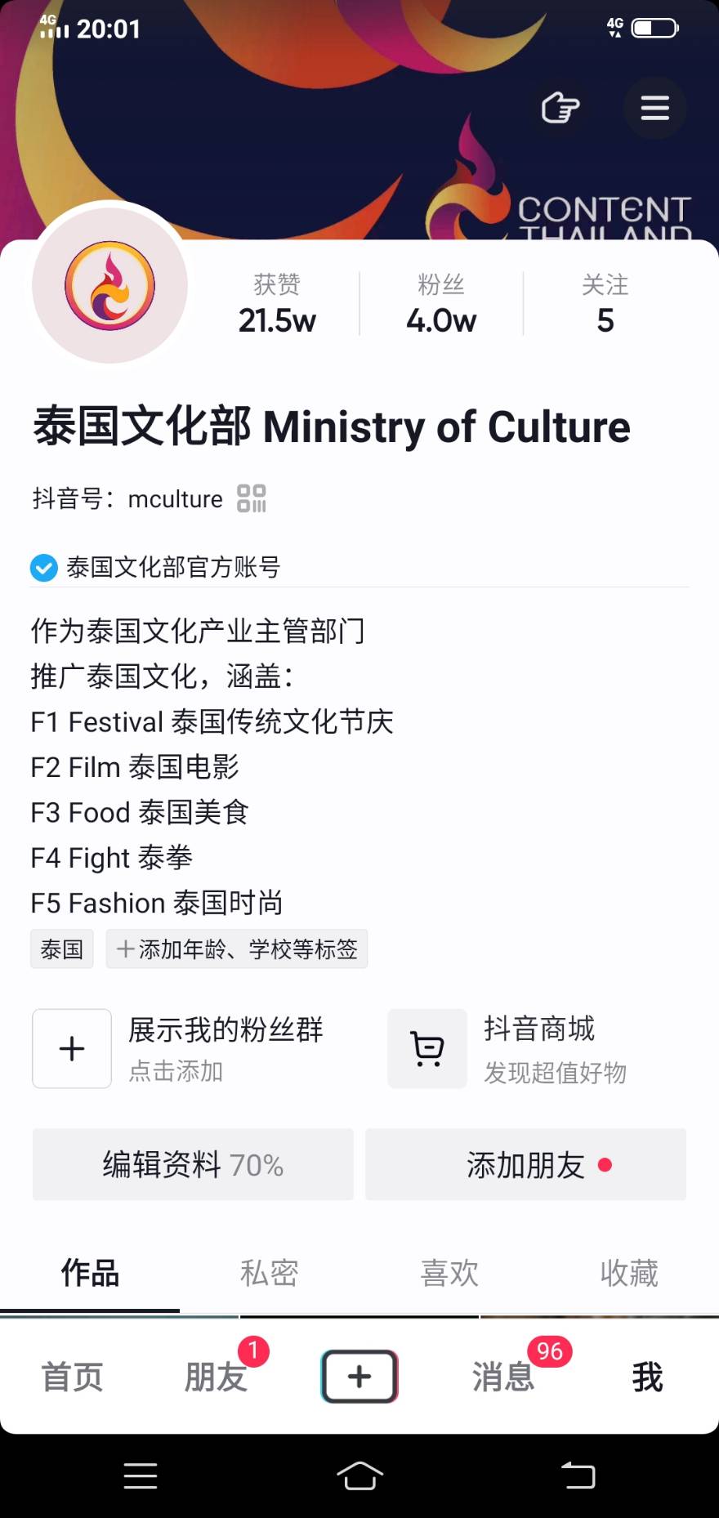Screen dimensions: 719x1518
Task: Open 消息 with 96 notifications
Action: pyautogui.click(x=503, y=1377)
